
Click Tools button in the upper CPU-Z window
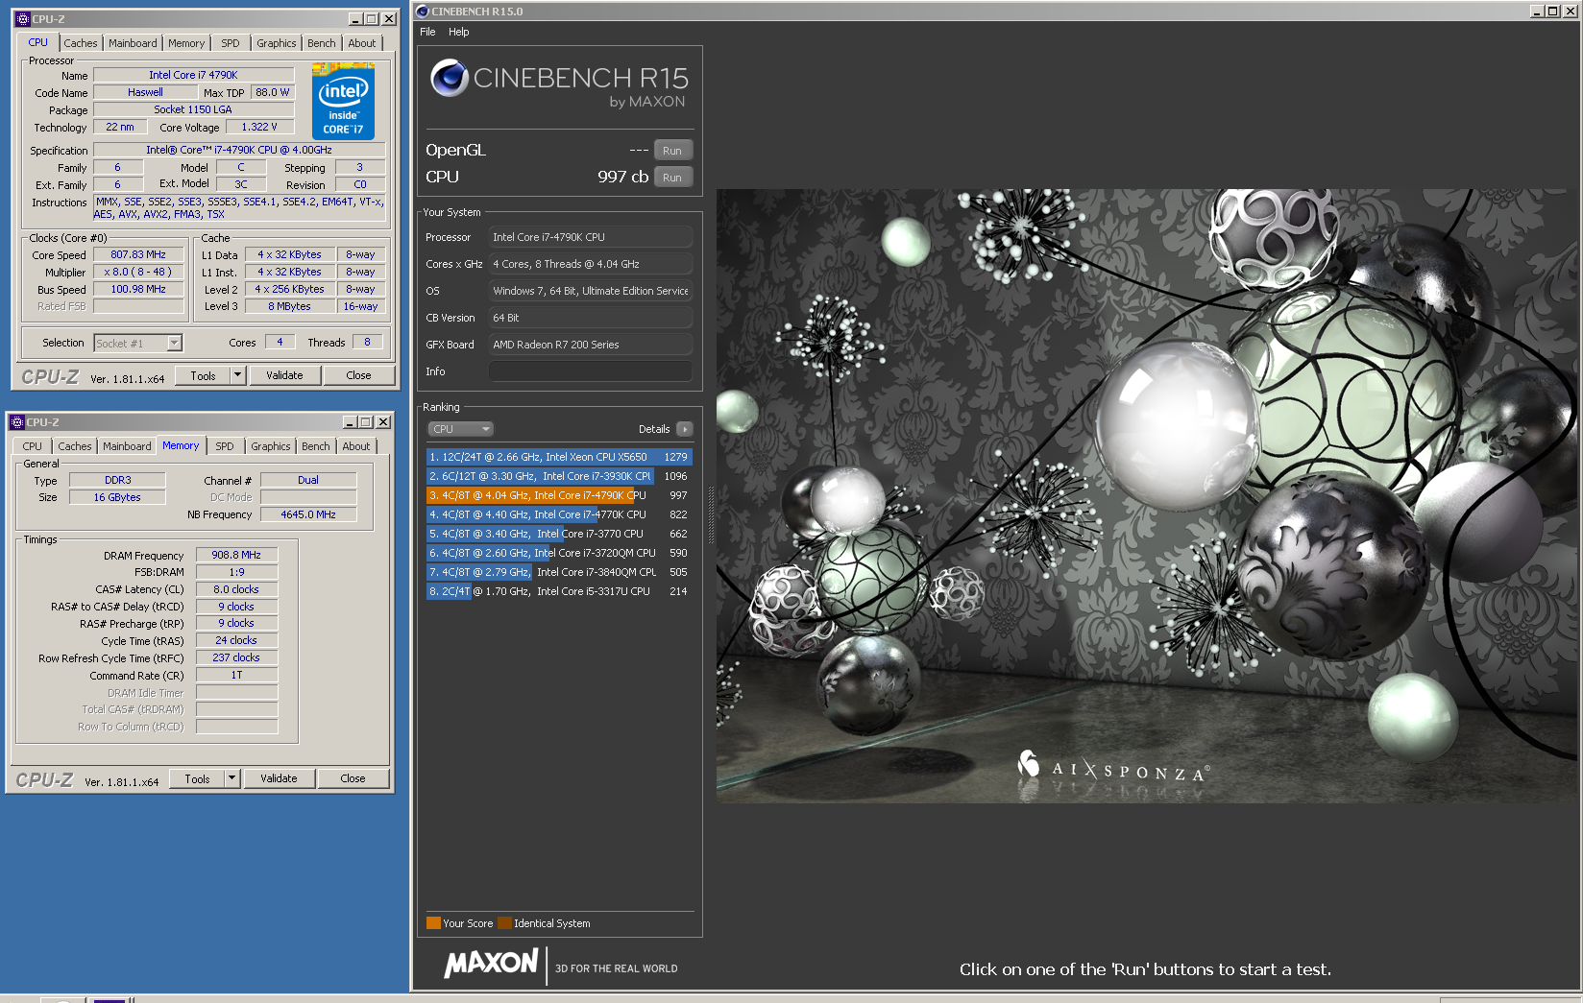204,375
